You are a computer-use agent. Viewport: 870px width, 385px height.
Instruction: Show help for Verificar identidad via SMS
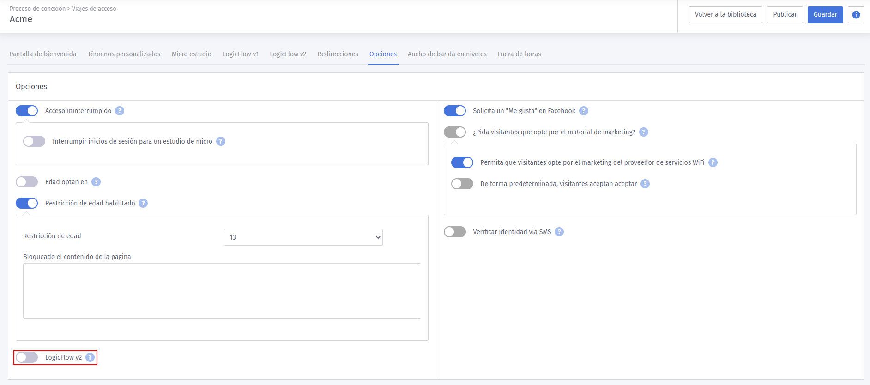coord(559,232)
